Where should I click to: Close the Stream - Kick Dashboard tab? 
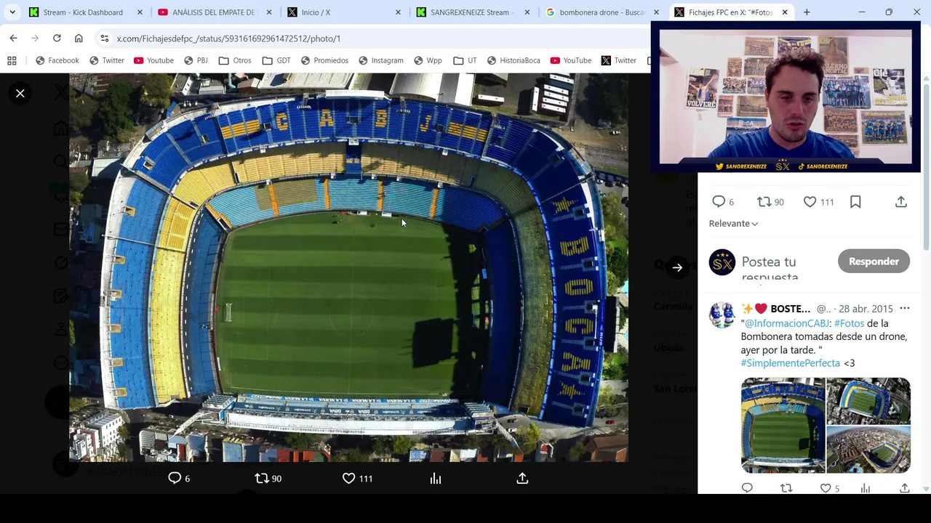pyautogui.click(x=140, y=12)
